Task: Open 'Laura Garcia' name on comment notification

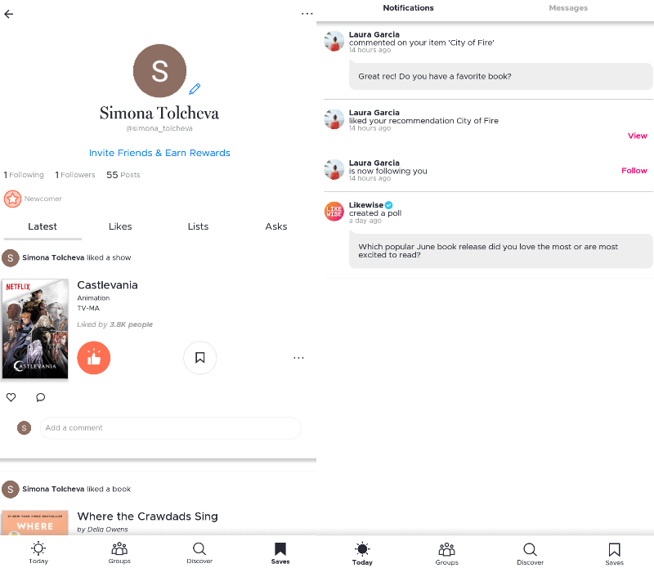Action: point(374,34)
